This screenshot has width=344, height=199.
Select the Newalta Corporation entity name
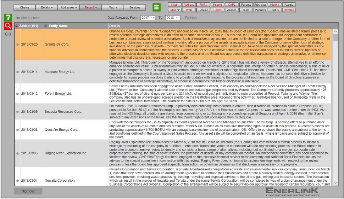[x=60, y=181]
